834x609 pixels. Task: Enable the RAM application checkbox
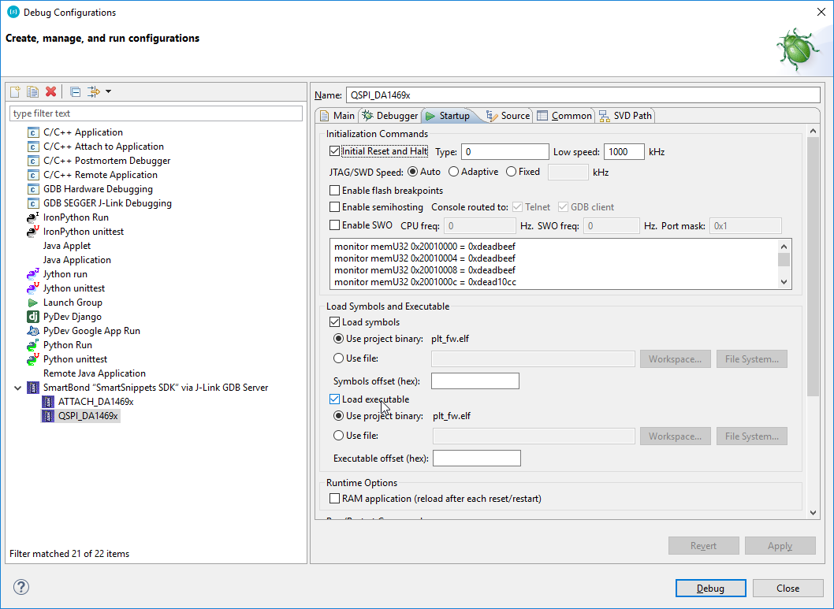(x=335, y=499)
